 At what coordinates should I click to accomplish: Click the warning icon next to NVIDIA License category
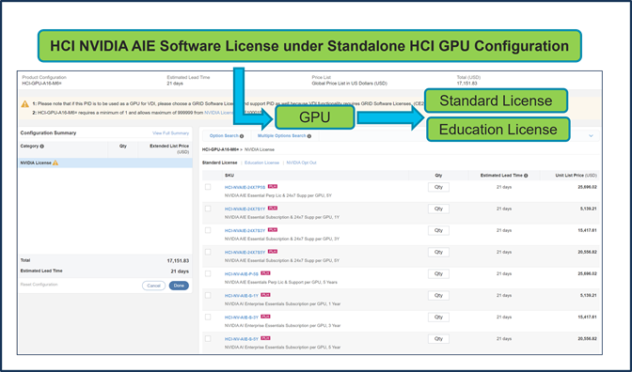55,163
